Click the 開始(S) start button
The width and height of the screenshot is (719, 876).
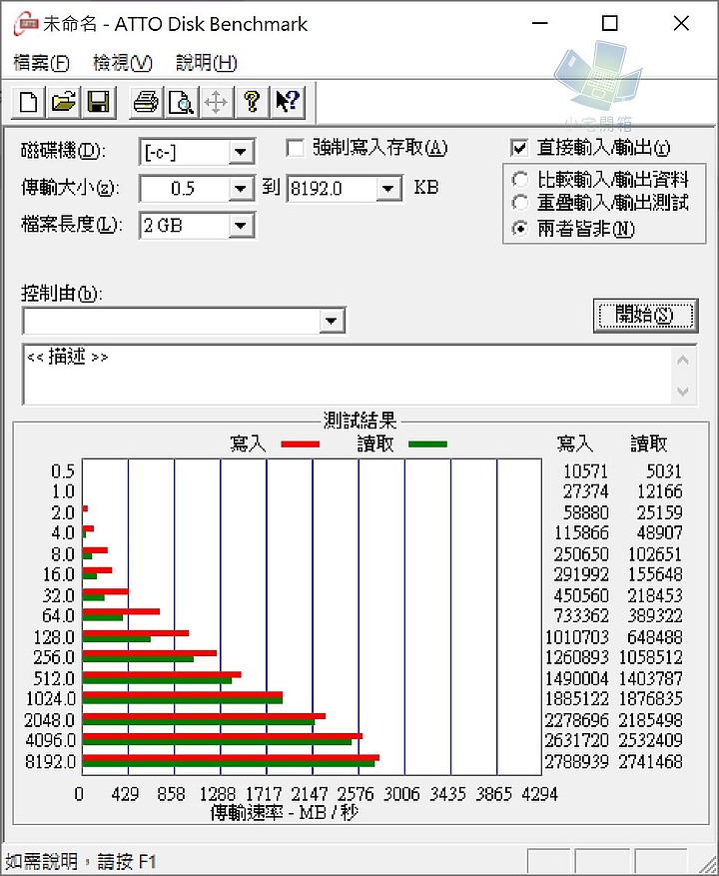[x=645, y=316]
